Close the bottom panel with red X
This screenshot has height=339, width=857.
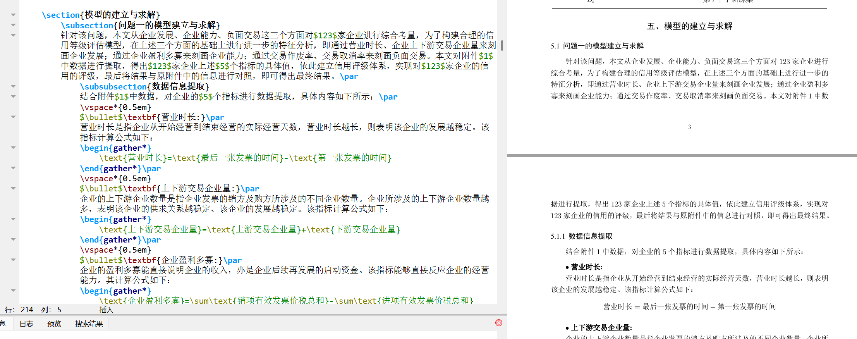(x=499, y=323)
